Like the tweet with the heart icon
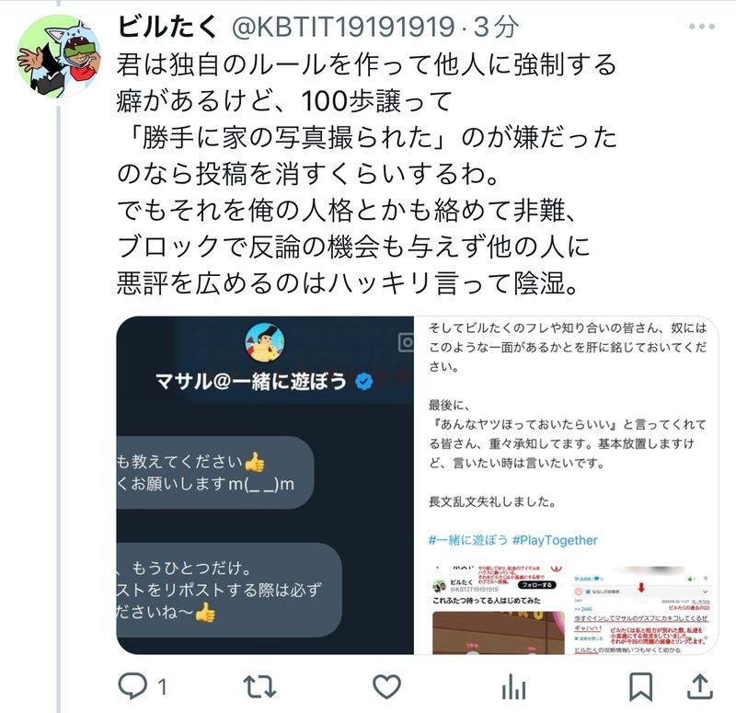 (x=386, y=687)
